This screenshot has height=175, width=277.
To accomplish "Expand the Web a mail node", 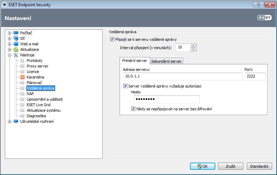I will (10, 44).
